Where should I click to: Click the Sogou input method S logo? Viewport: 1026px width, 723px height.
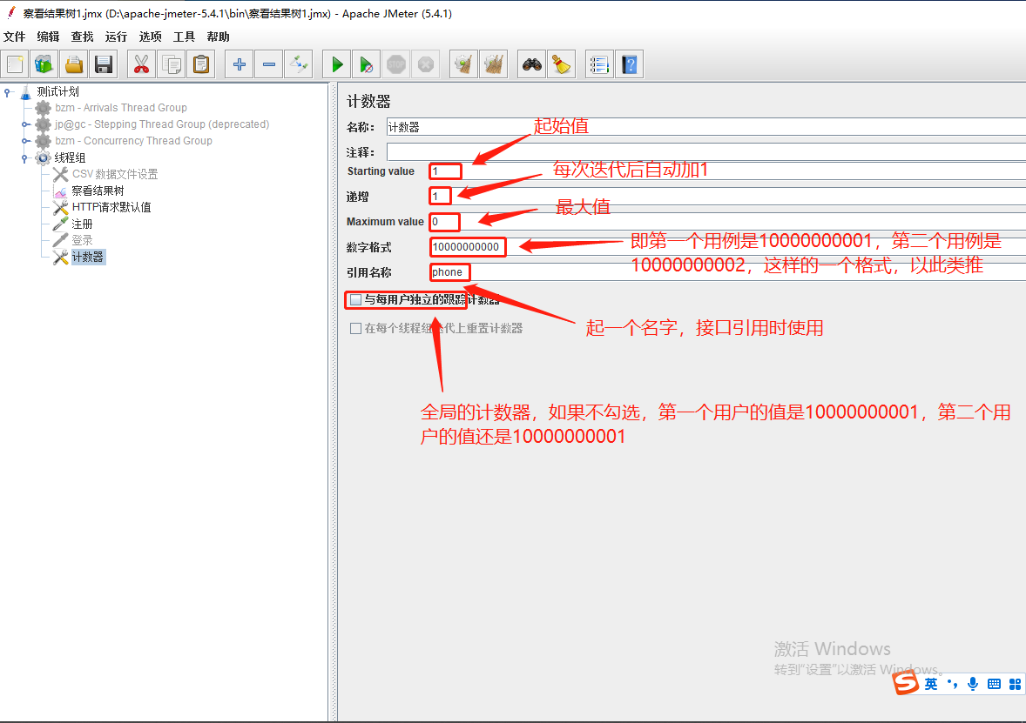(x=907, y=683)
